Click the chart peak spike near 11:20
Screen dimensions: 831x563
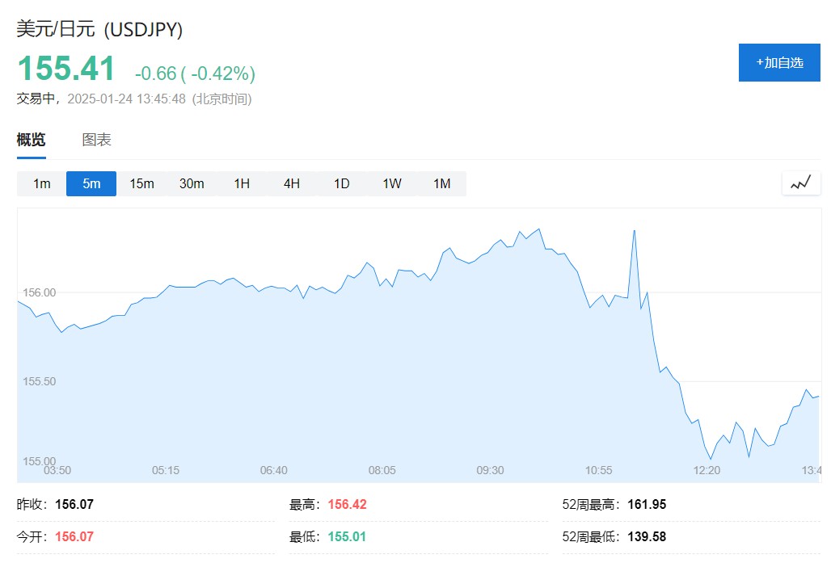tap(634, 231)
